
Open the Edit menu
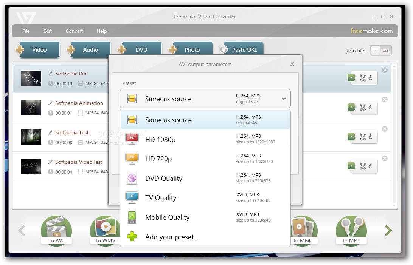[x=47, y=31]
